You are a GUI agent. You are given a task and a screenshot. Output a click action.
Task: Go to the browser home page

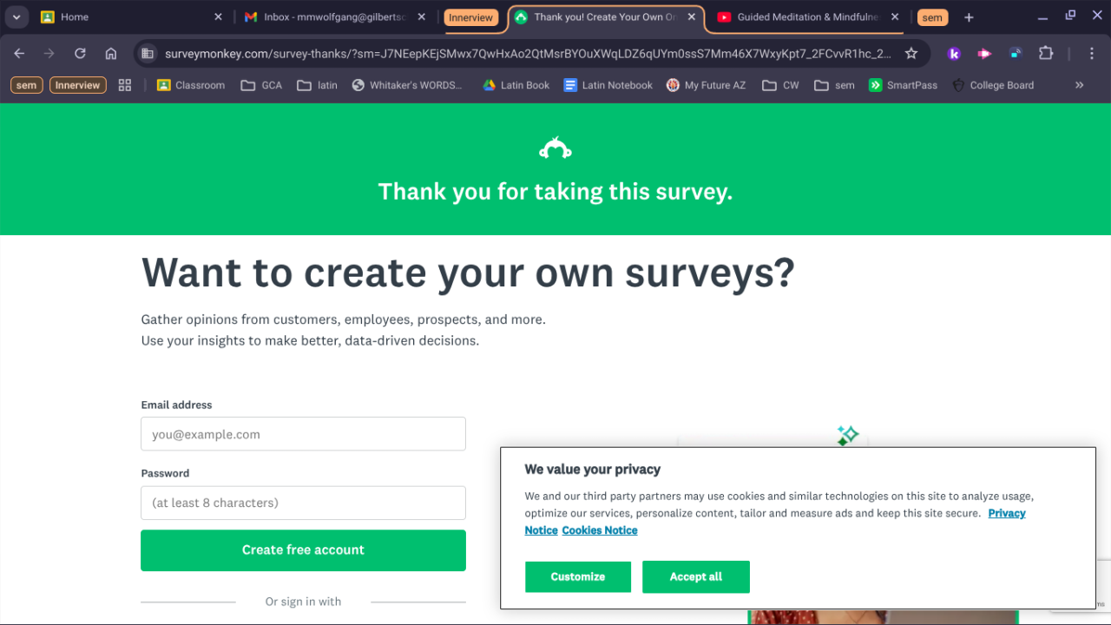(x=111, y=54)
